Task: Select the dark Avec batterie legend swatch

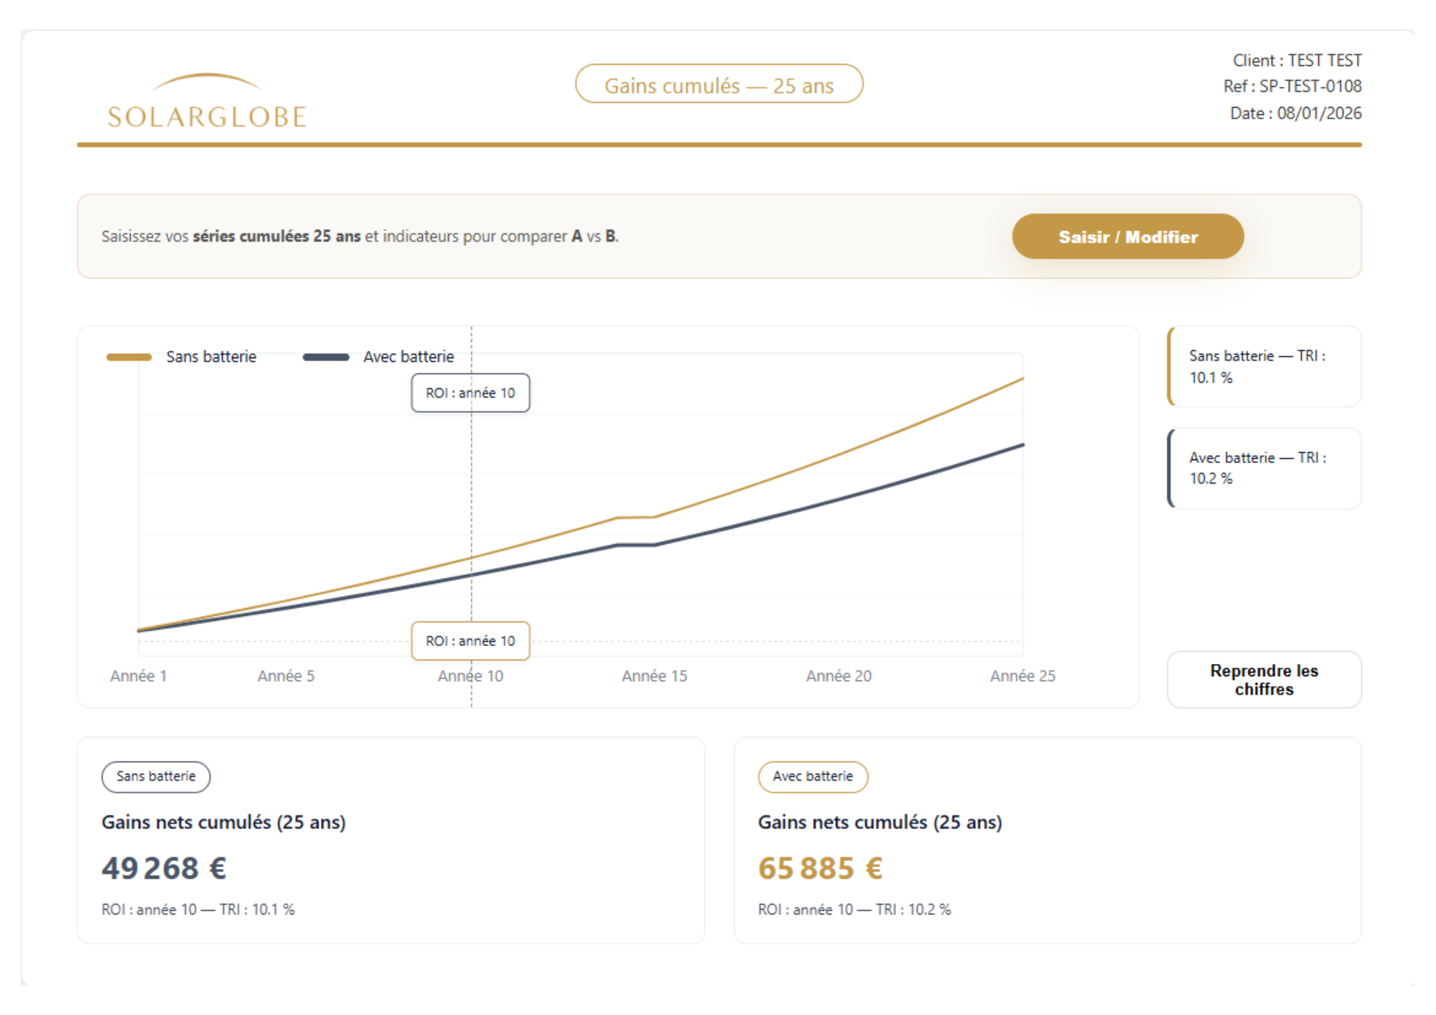Action: (x=327, y=356)
